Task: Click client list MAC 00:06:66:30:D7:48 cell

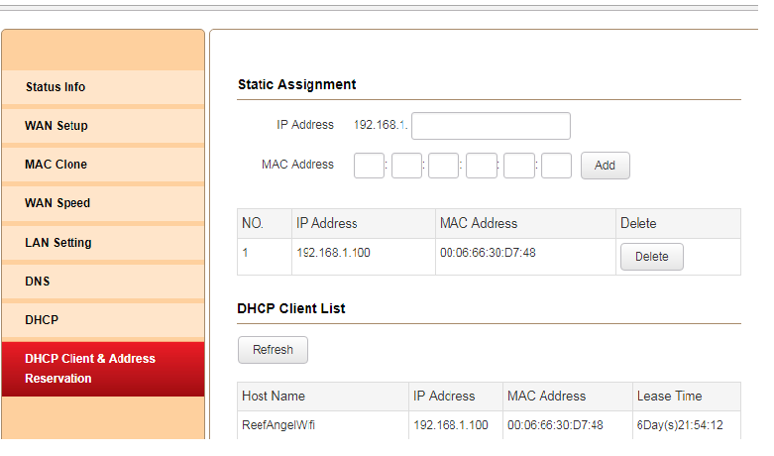Action: pyautogui.click(x=568, y=425)
